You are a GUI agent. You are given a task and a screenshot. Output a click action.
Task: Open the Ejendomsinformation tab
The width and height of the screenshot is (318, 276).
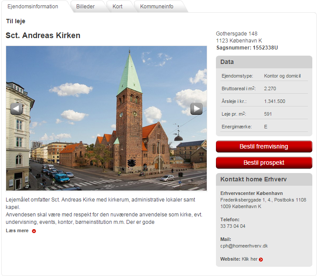33,7
